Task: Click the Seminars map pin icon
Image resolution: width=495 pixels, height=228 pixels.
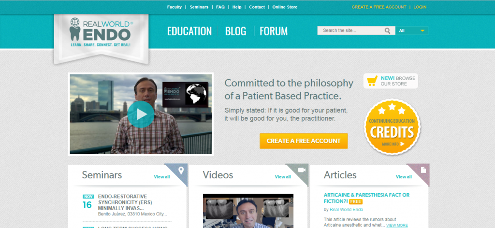Action: pos(181,171)
